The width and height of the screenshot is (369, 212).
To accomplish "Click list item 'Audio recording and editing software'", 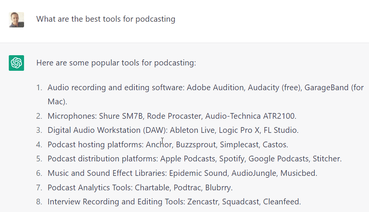I will coord(205,94).
